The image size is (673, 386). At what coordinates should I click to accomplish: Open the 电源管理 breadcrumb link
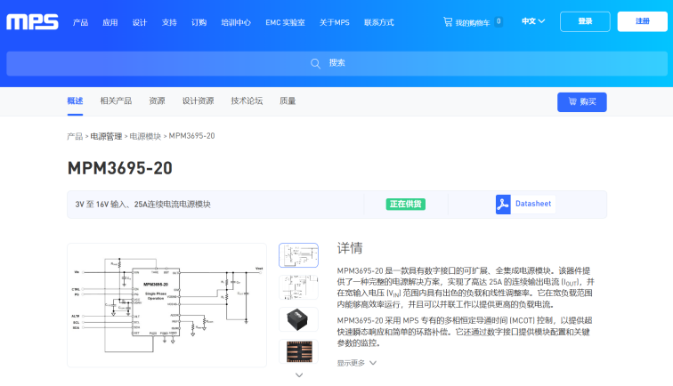pyautogui.click(x=106, y=136)
